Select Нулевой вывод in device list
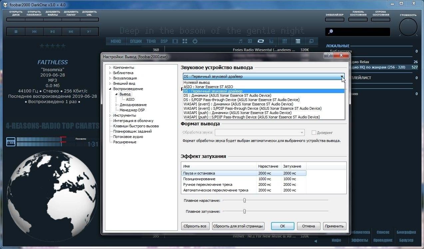Viewport: 424px width, 249px height. point(263,82)
